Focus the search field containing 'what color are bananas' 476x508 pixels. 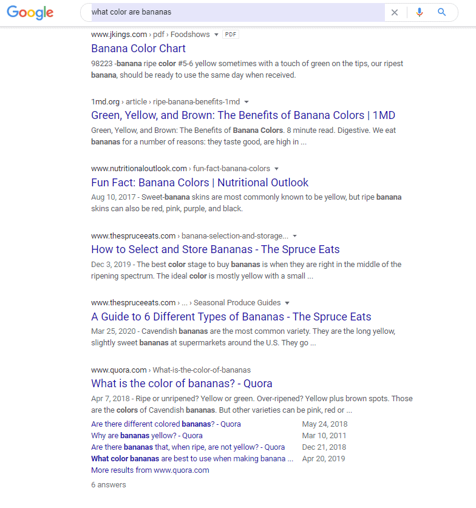click(x=238, y=12)
